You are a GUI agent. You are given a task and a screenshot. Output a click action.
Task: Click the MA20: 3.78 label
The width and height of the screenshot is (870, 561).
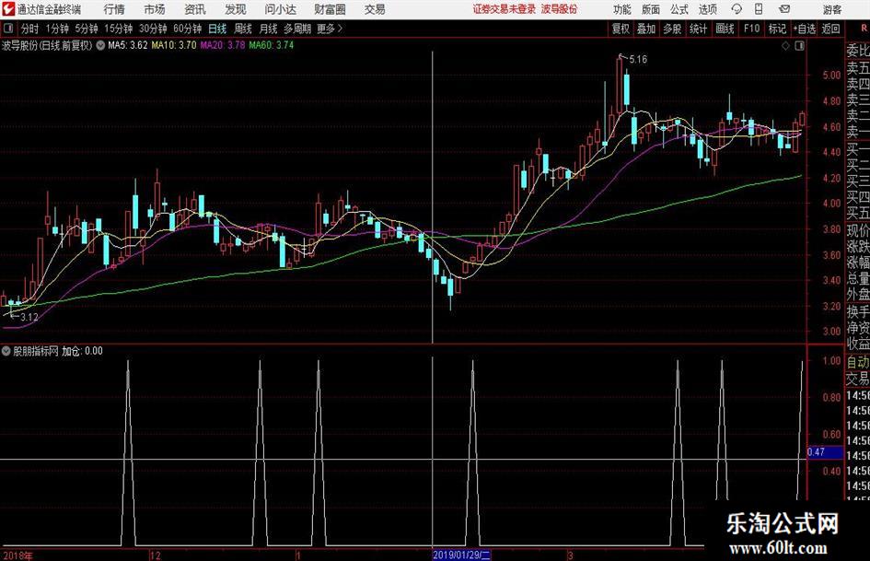[223, 45]
